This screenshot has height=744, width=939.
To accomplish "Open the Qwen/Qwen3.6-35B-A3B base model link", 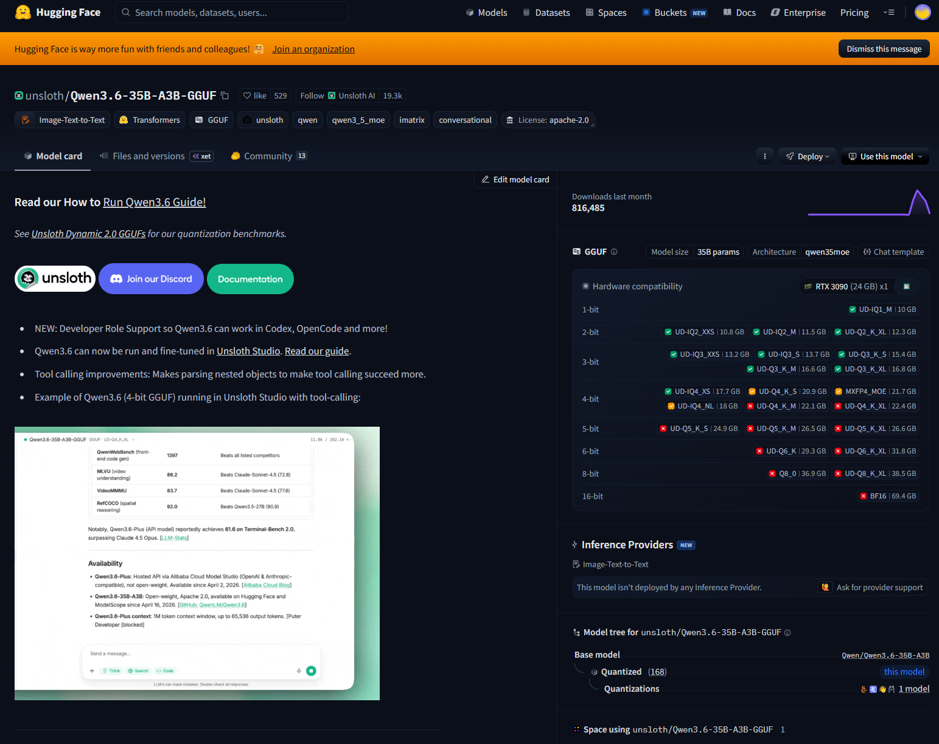I will tap(885, 655).
